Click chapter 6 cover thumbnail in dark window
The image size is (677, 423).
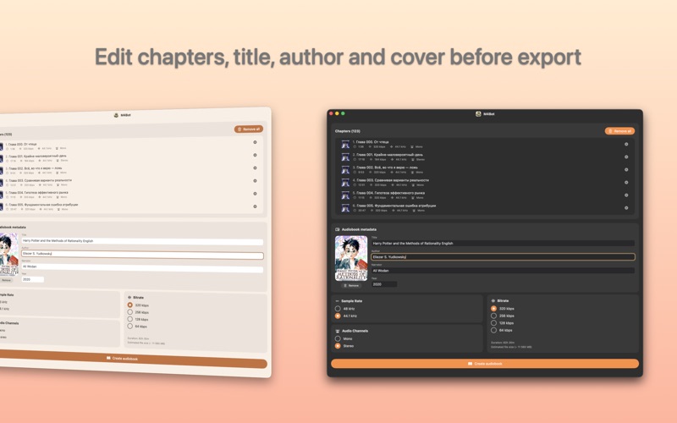[x=345, y=208]
